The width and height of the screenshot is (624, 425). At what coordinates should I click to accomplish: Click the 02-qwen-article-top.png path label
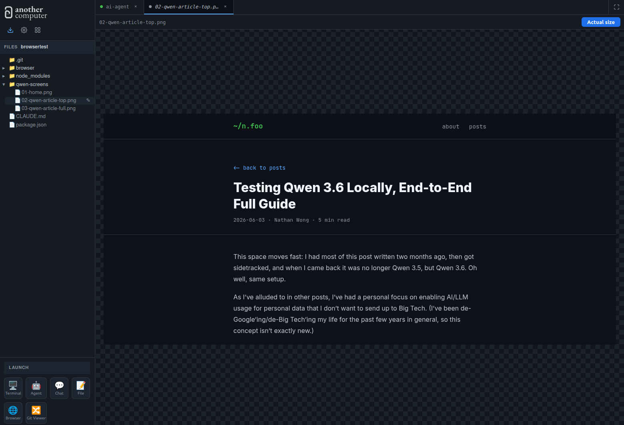[x=132, y=22]
